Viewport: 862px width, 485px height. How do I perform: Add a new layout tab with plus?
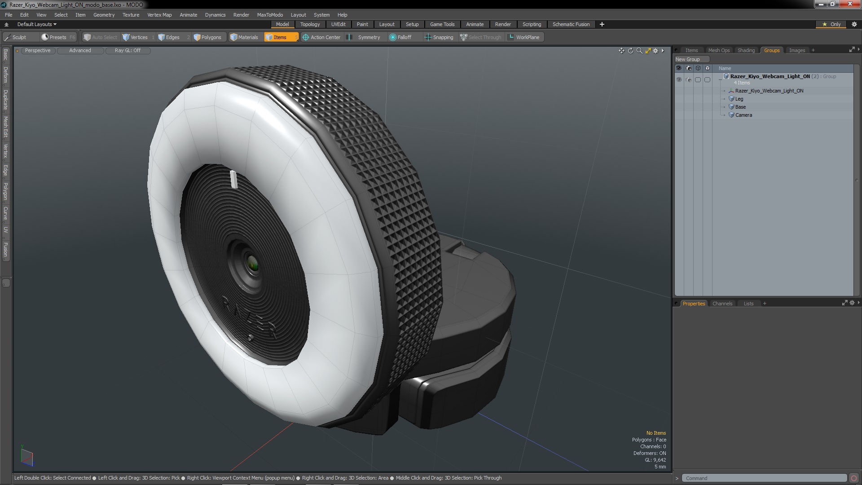click(602, 24)
